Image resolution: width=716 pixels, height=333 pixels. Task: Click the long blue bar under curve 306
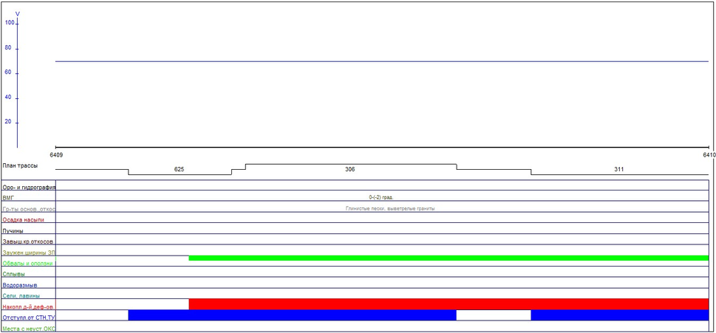[x=293, y=315]
